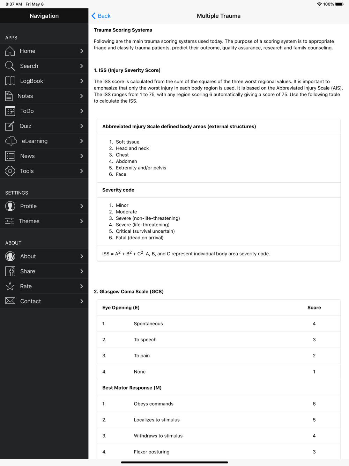Expand the News chevron arrow
The height and width of the screenshot is (466, 349).
coord(82,156)
